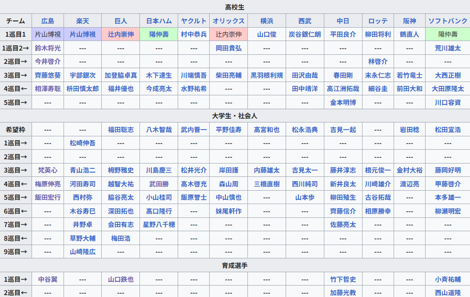Open player 炭谷銀仁朗
The image size is (470, 297).
tap(305, 34)
